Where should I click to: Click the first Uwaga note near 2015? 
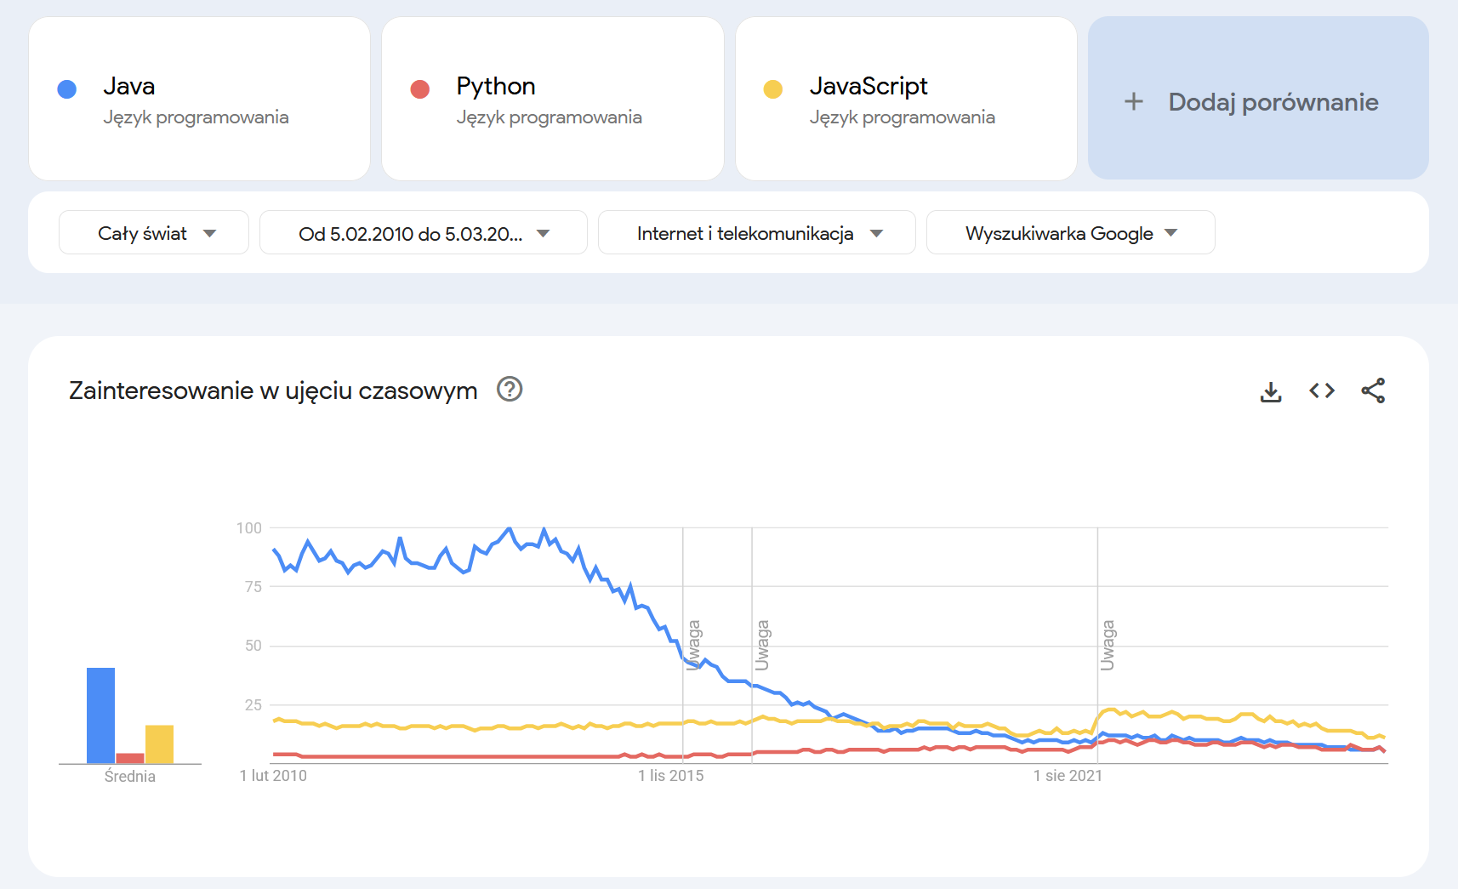pos(694,645)
